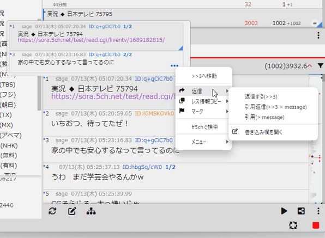Click the reply arrow icon by 返信
The height and width of the screenshot is (238, 325).
pyautogui.click(x=182, y=90)
